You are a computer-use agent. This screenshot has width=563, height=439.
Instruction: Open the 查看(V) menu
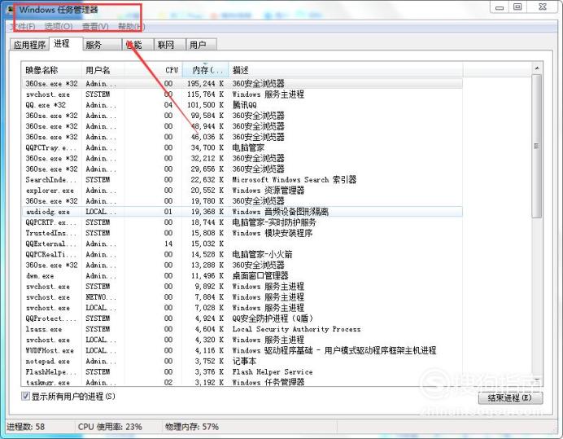point(95,27)
